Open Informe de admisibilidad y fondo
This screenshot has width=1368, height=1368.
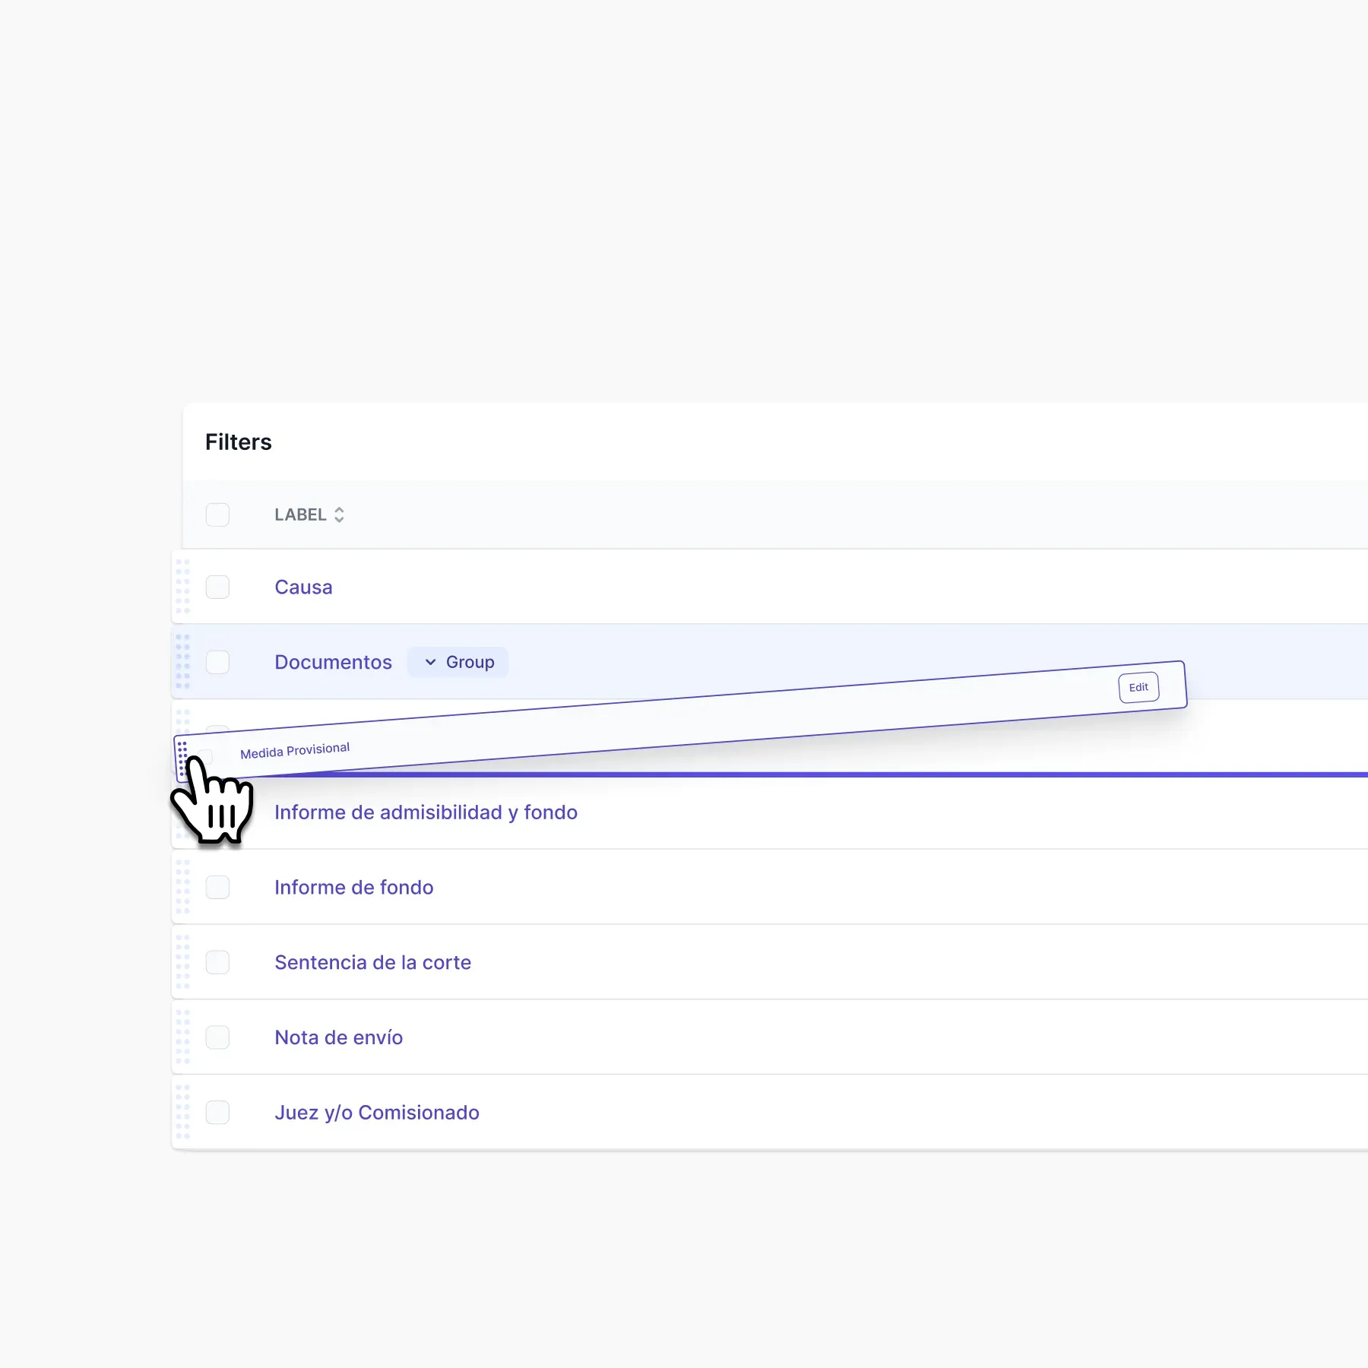426,812
